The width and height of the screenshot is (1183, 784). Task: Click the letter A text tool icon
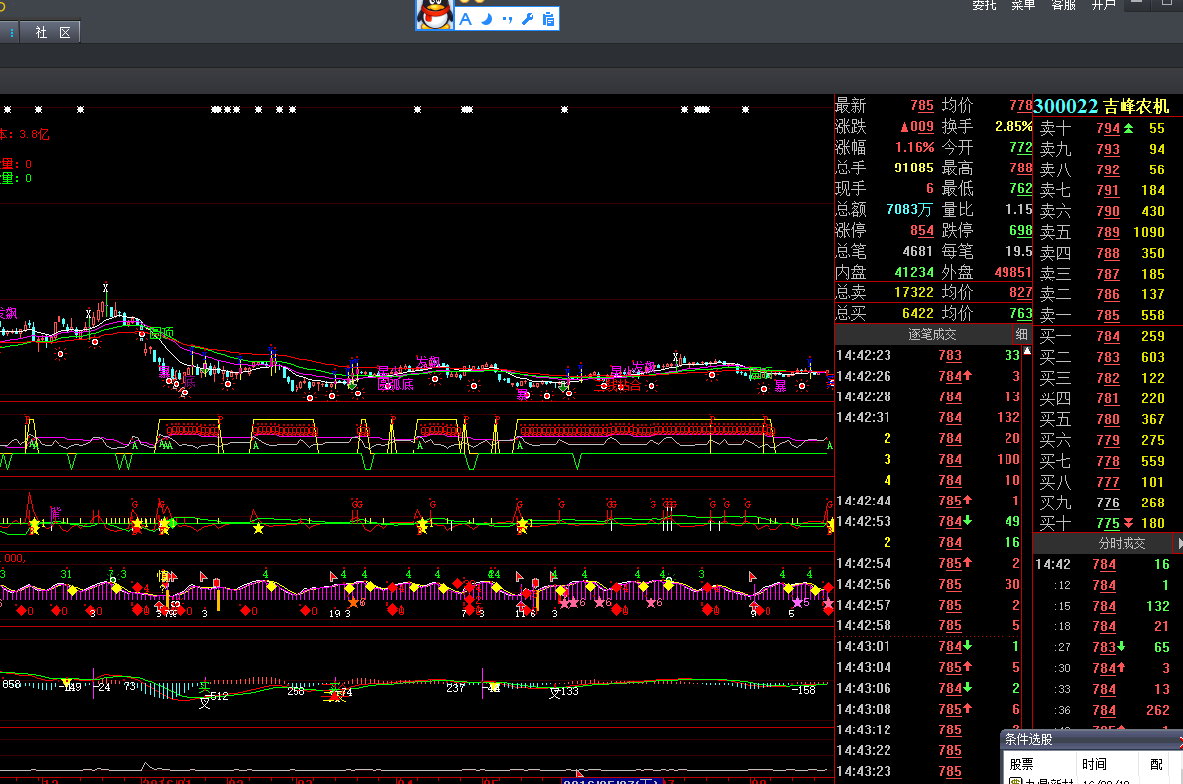coord(465,19)
